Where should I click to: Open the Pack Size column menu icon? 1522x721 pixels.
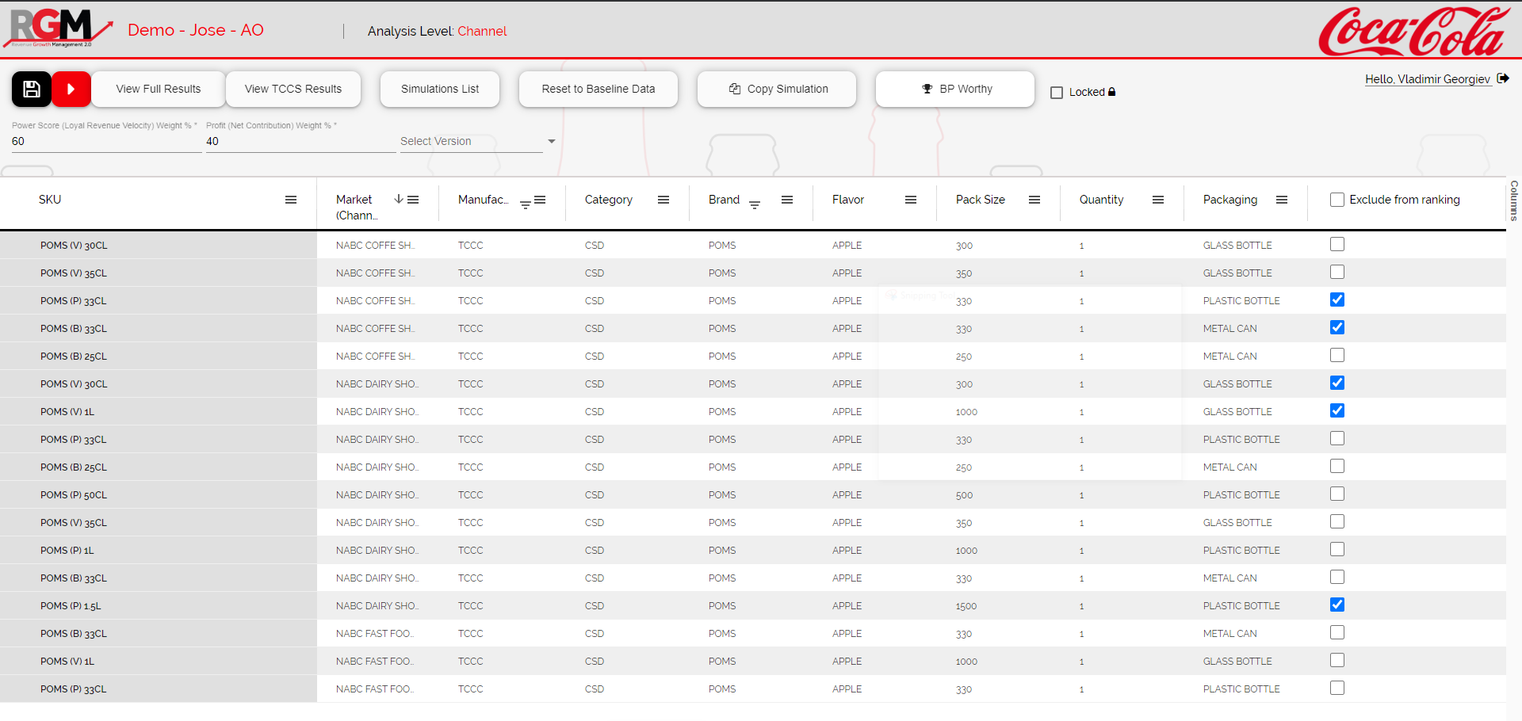click(x=1034, y=200)
